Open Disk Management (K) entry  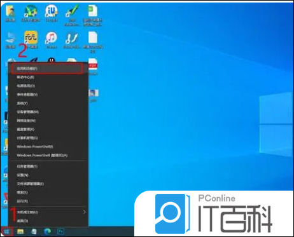[48, 130]
